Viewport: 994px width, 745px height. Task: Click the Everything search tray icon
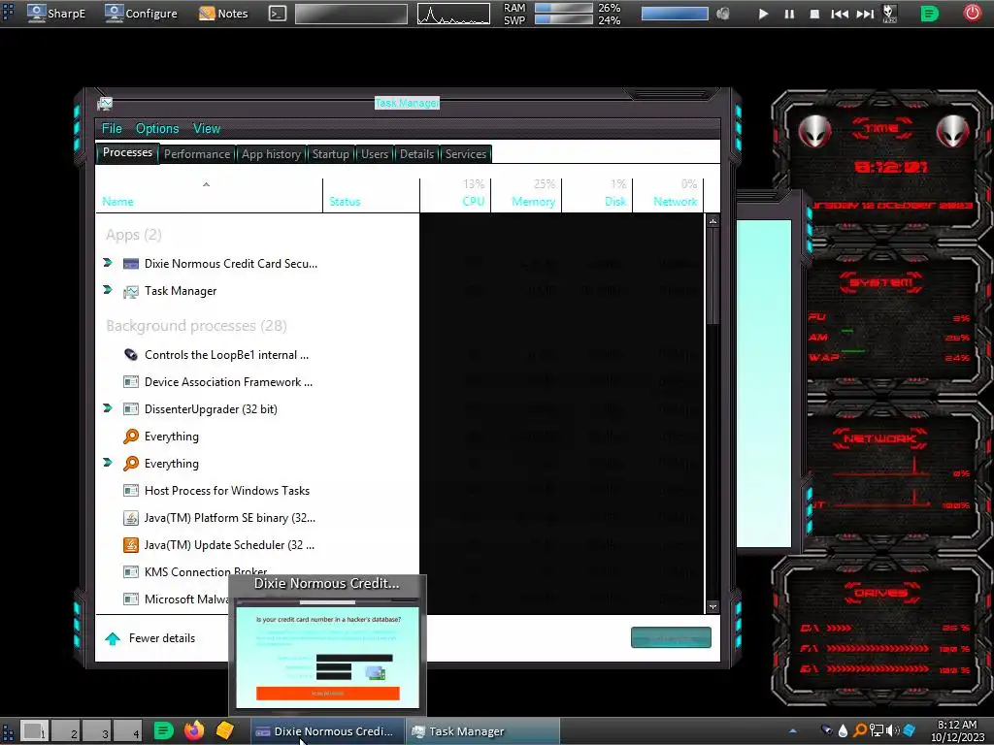[860, 730]
